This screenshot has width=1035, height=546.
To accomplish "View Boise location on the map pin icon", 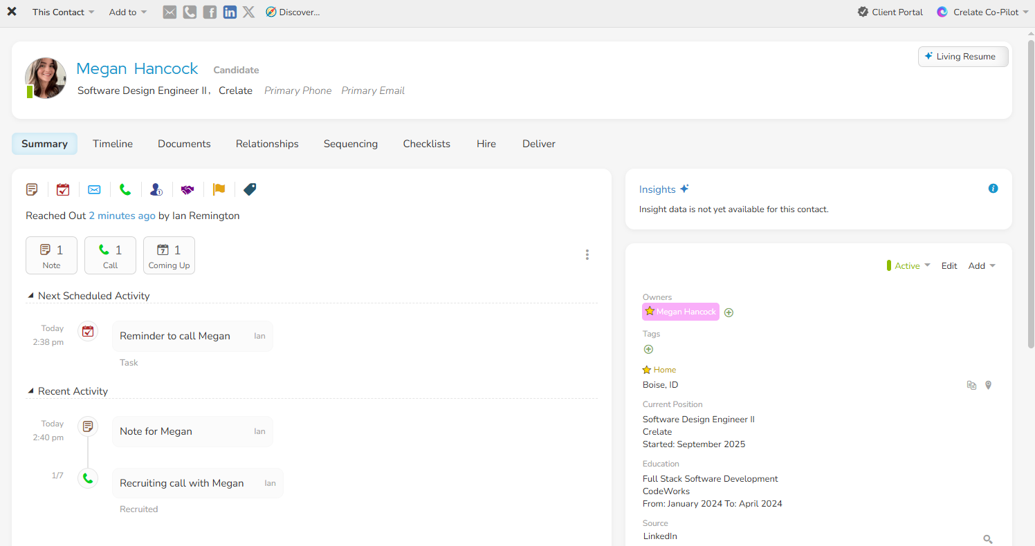I will (988, 385).
